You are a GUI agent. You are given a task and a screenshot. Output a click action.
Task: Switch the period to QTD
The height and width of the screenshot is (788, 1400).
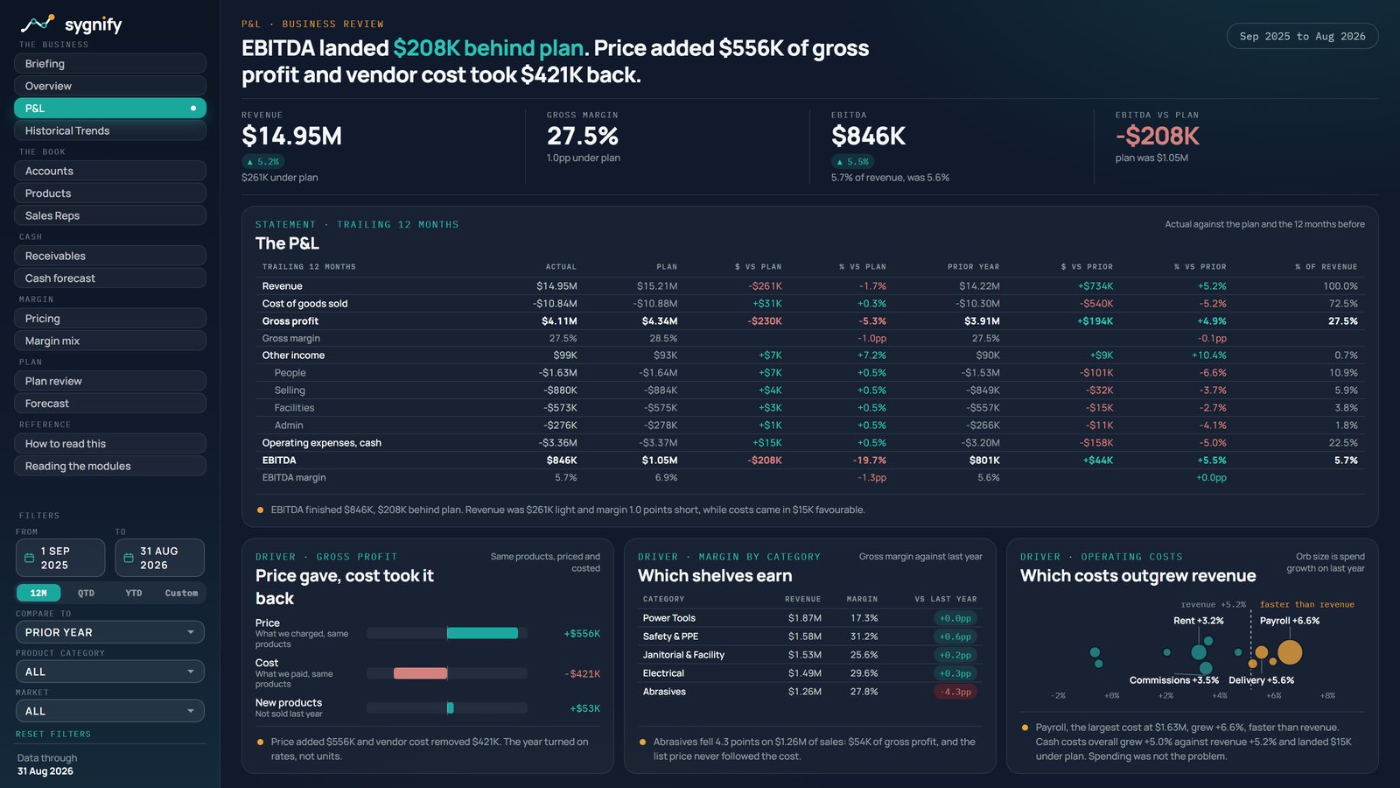click(86, 593)
